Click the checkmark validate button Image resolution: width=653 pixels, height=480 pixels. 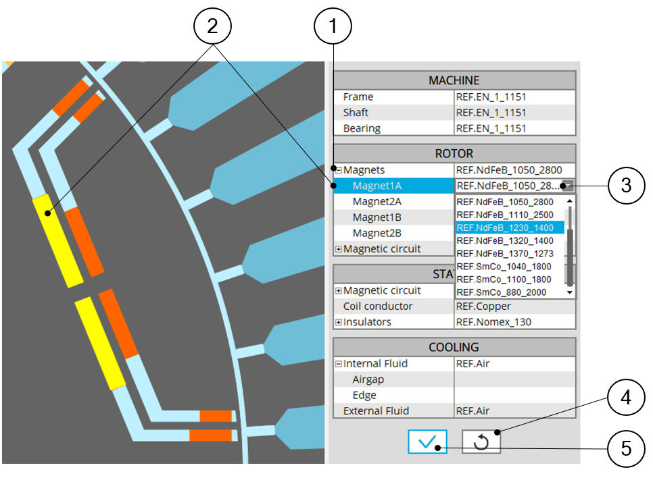coord(427,442)
